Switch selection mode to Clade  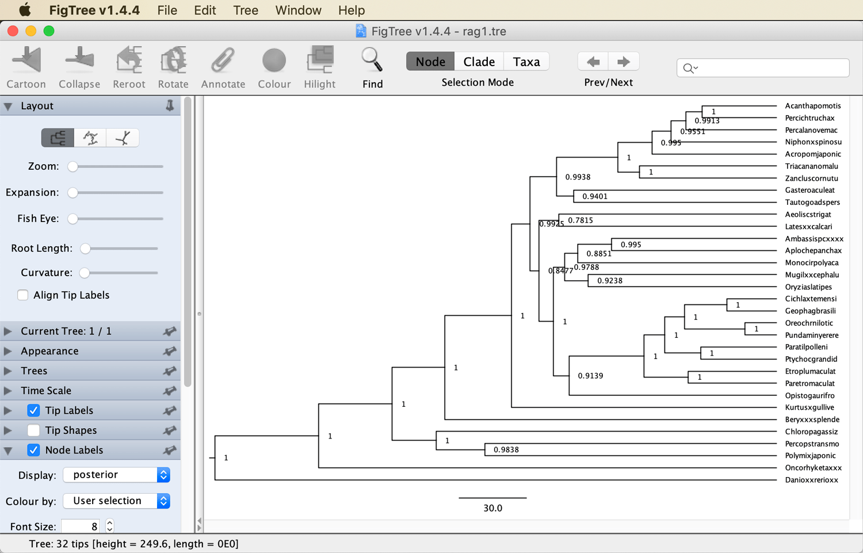(x=479, y=62)
